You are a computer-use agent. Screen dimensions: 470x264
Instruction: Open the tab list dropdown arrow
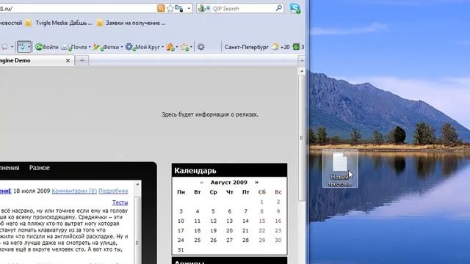point(302,60)
